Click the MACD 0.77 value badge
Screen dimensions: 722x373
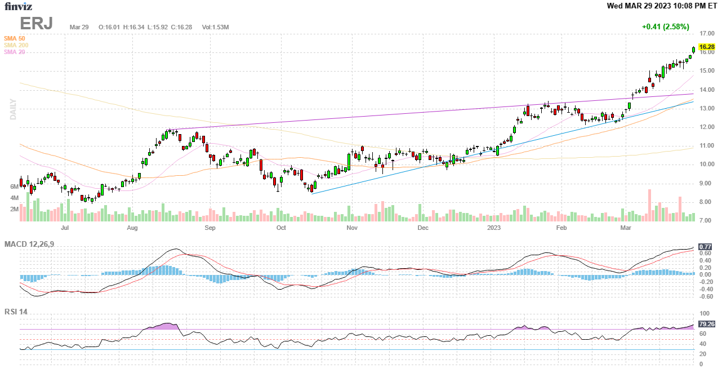pyautogui.click(x=705, y=247)
